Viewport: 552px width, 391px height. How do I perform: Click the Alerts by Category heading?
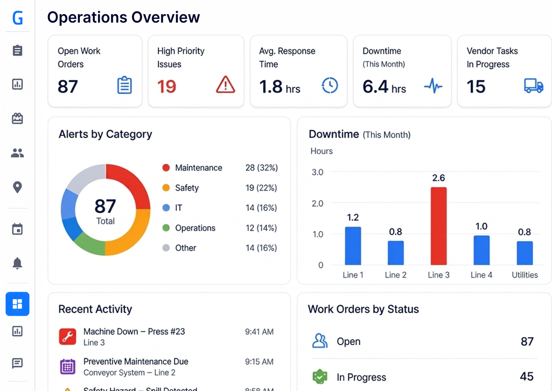pos(105,134)
